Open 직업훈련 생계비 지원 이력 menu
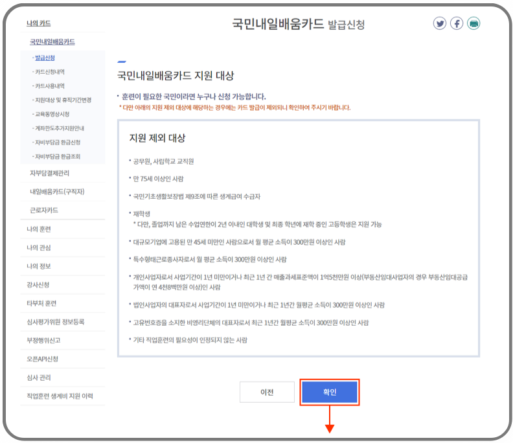 click(60, 396)
